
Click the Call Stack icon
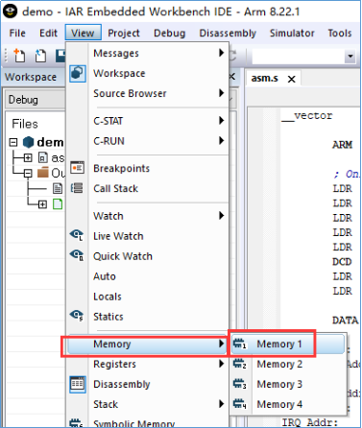(x=77, y=188)
